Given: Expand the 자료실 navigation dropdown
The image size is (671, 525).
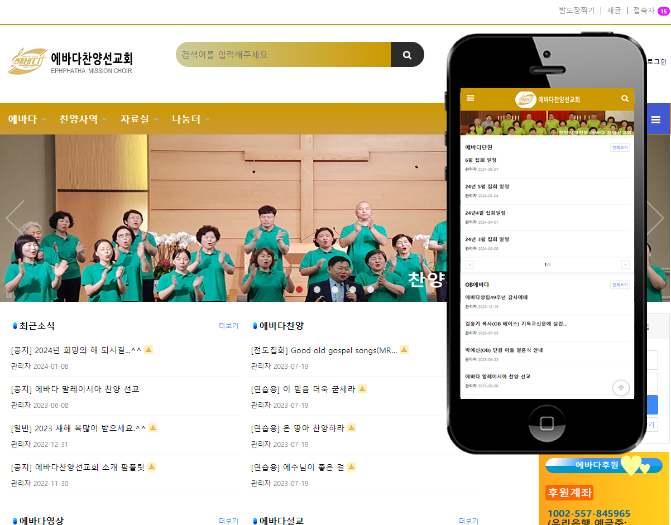Looking at the screenshot, I should [140, 119].
